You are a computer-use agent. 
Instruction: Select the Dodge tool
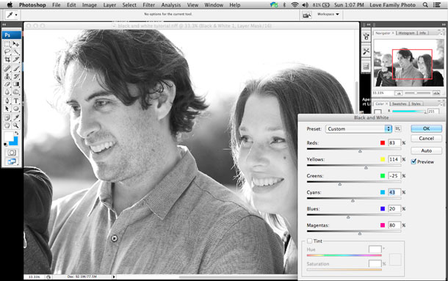coord(16,92)
